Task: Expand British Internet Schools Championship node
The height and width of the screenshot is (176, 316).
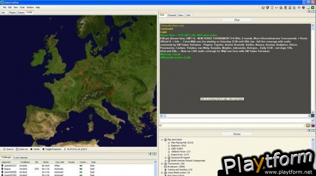Action: 166,161
